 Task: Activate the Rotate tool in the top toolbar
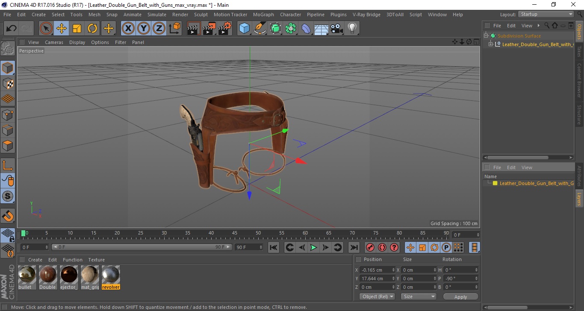92,29
